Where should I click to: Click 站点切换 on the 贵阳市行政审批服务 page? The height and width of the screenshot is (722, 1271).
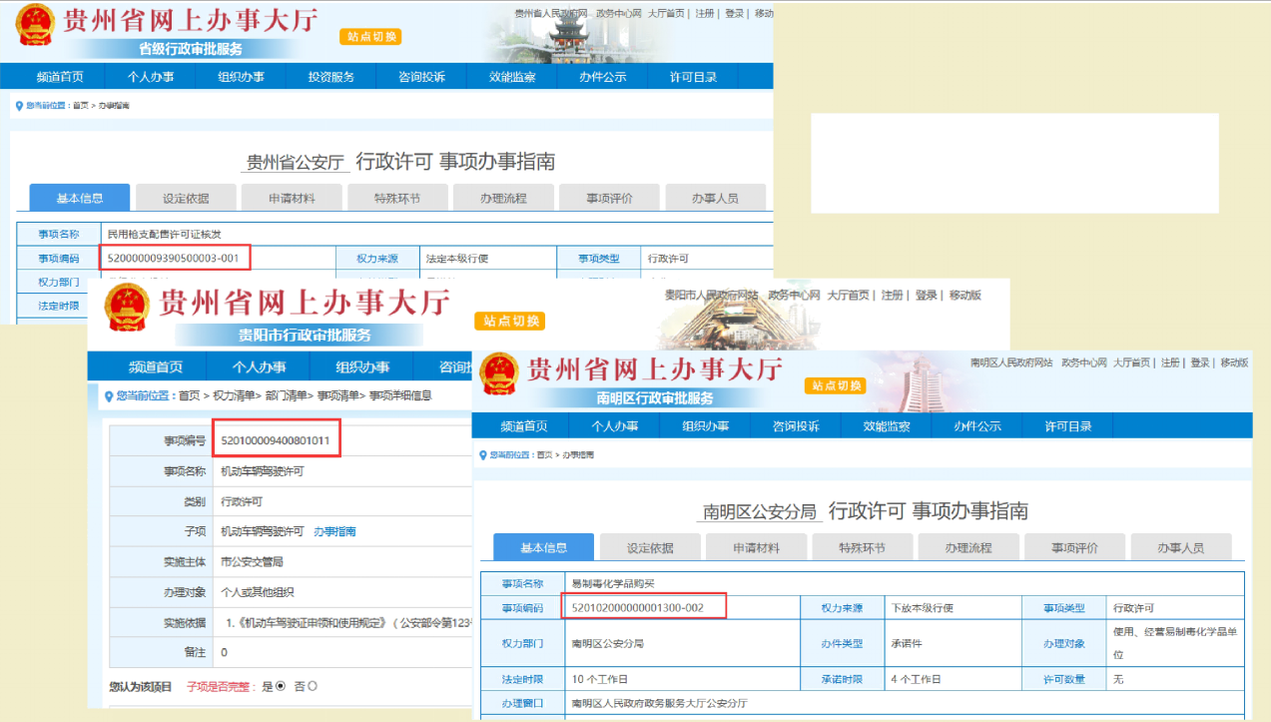(x=512, y=321)
